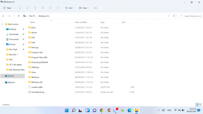Switch to details view in status bar
This screenshot has height=114, width=203.
pyautogui.click(x=197, y=104)
